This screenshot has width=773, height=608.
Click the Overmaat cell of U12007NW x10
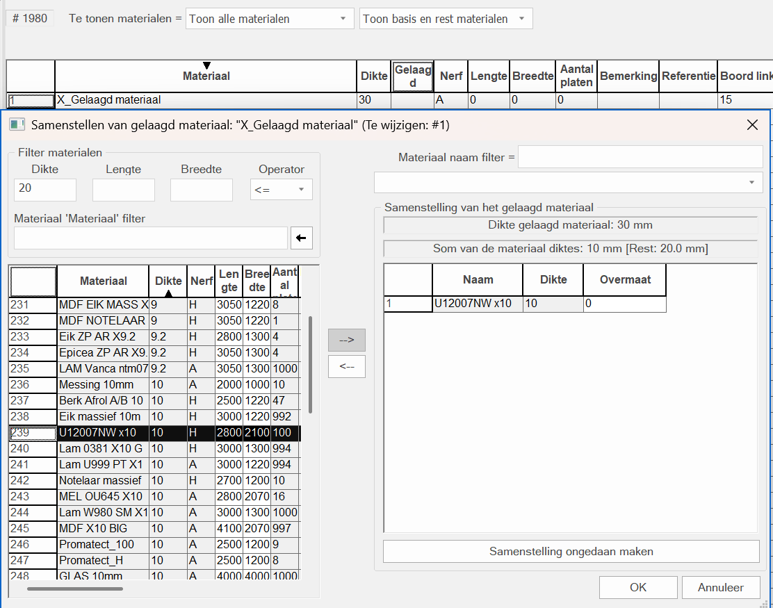pos(624,304)
